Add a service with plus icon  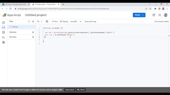pos(33,37)
